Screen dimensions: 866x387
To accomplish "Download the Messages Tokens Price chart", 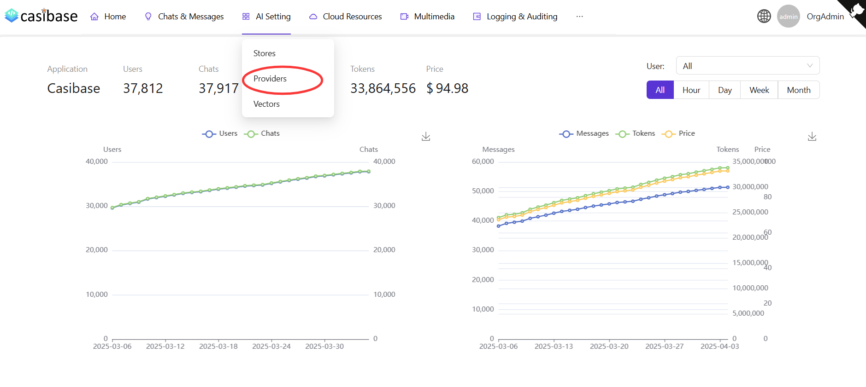I will pyautogui.click(x=812, y=137).
